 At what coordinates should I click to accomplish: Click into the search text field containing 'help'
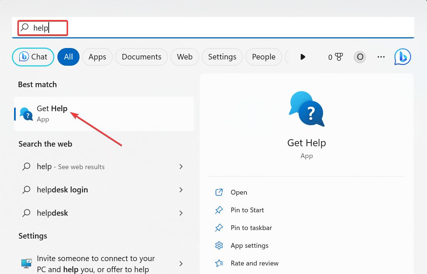pos(213,27)
